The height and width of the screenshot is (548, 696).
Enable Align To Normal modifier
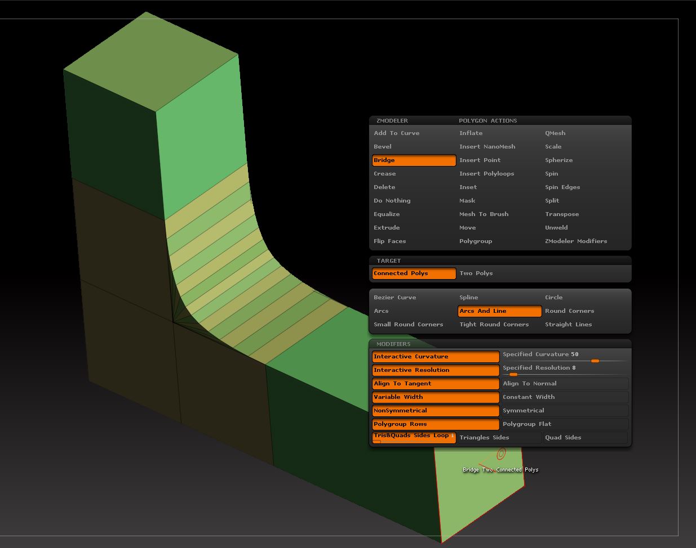pos(564,384)
